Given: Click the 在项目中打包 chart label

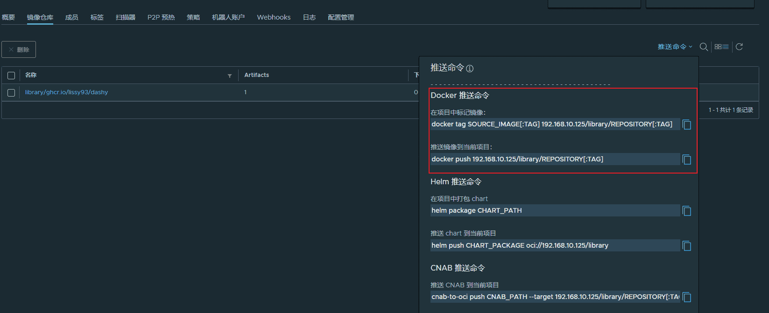Looking at the screenshot, I should click(x=459, y=199).
